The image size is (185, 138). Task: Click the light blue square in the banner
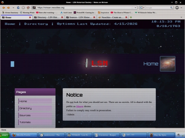[x=12, y=64]
